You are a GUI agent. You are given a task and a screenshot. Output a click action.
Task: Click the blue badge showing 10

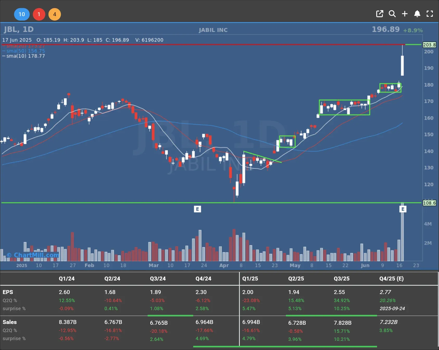point(22,14)
